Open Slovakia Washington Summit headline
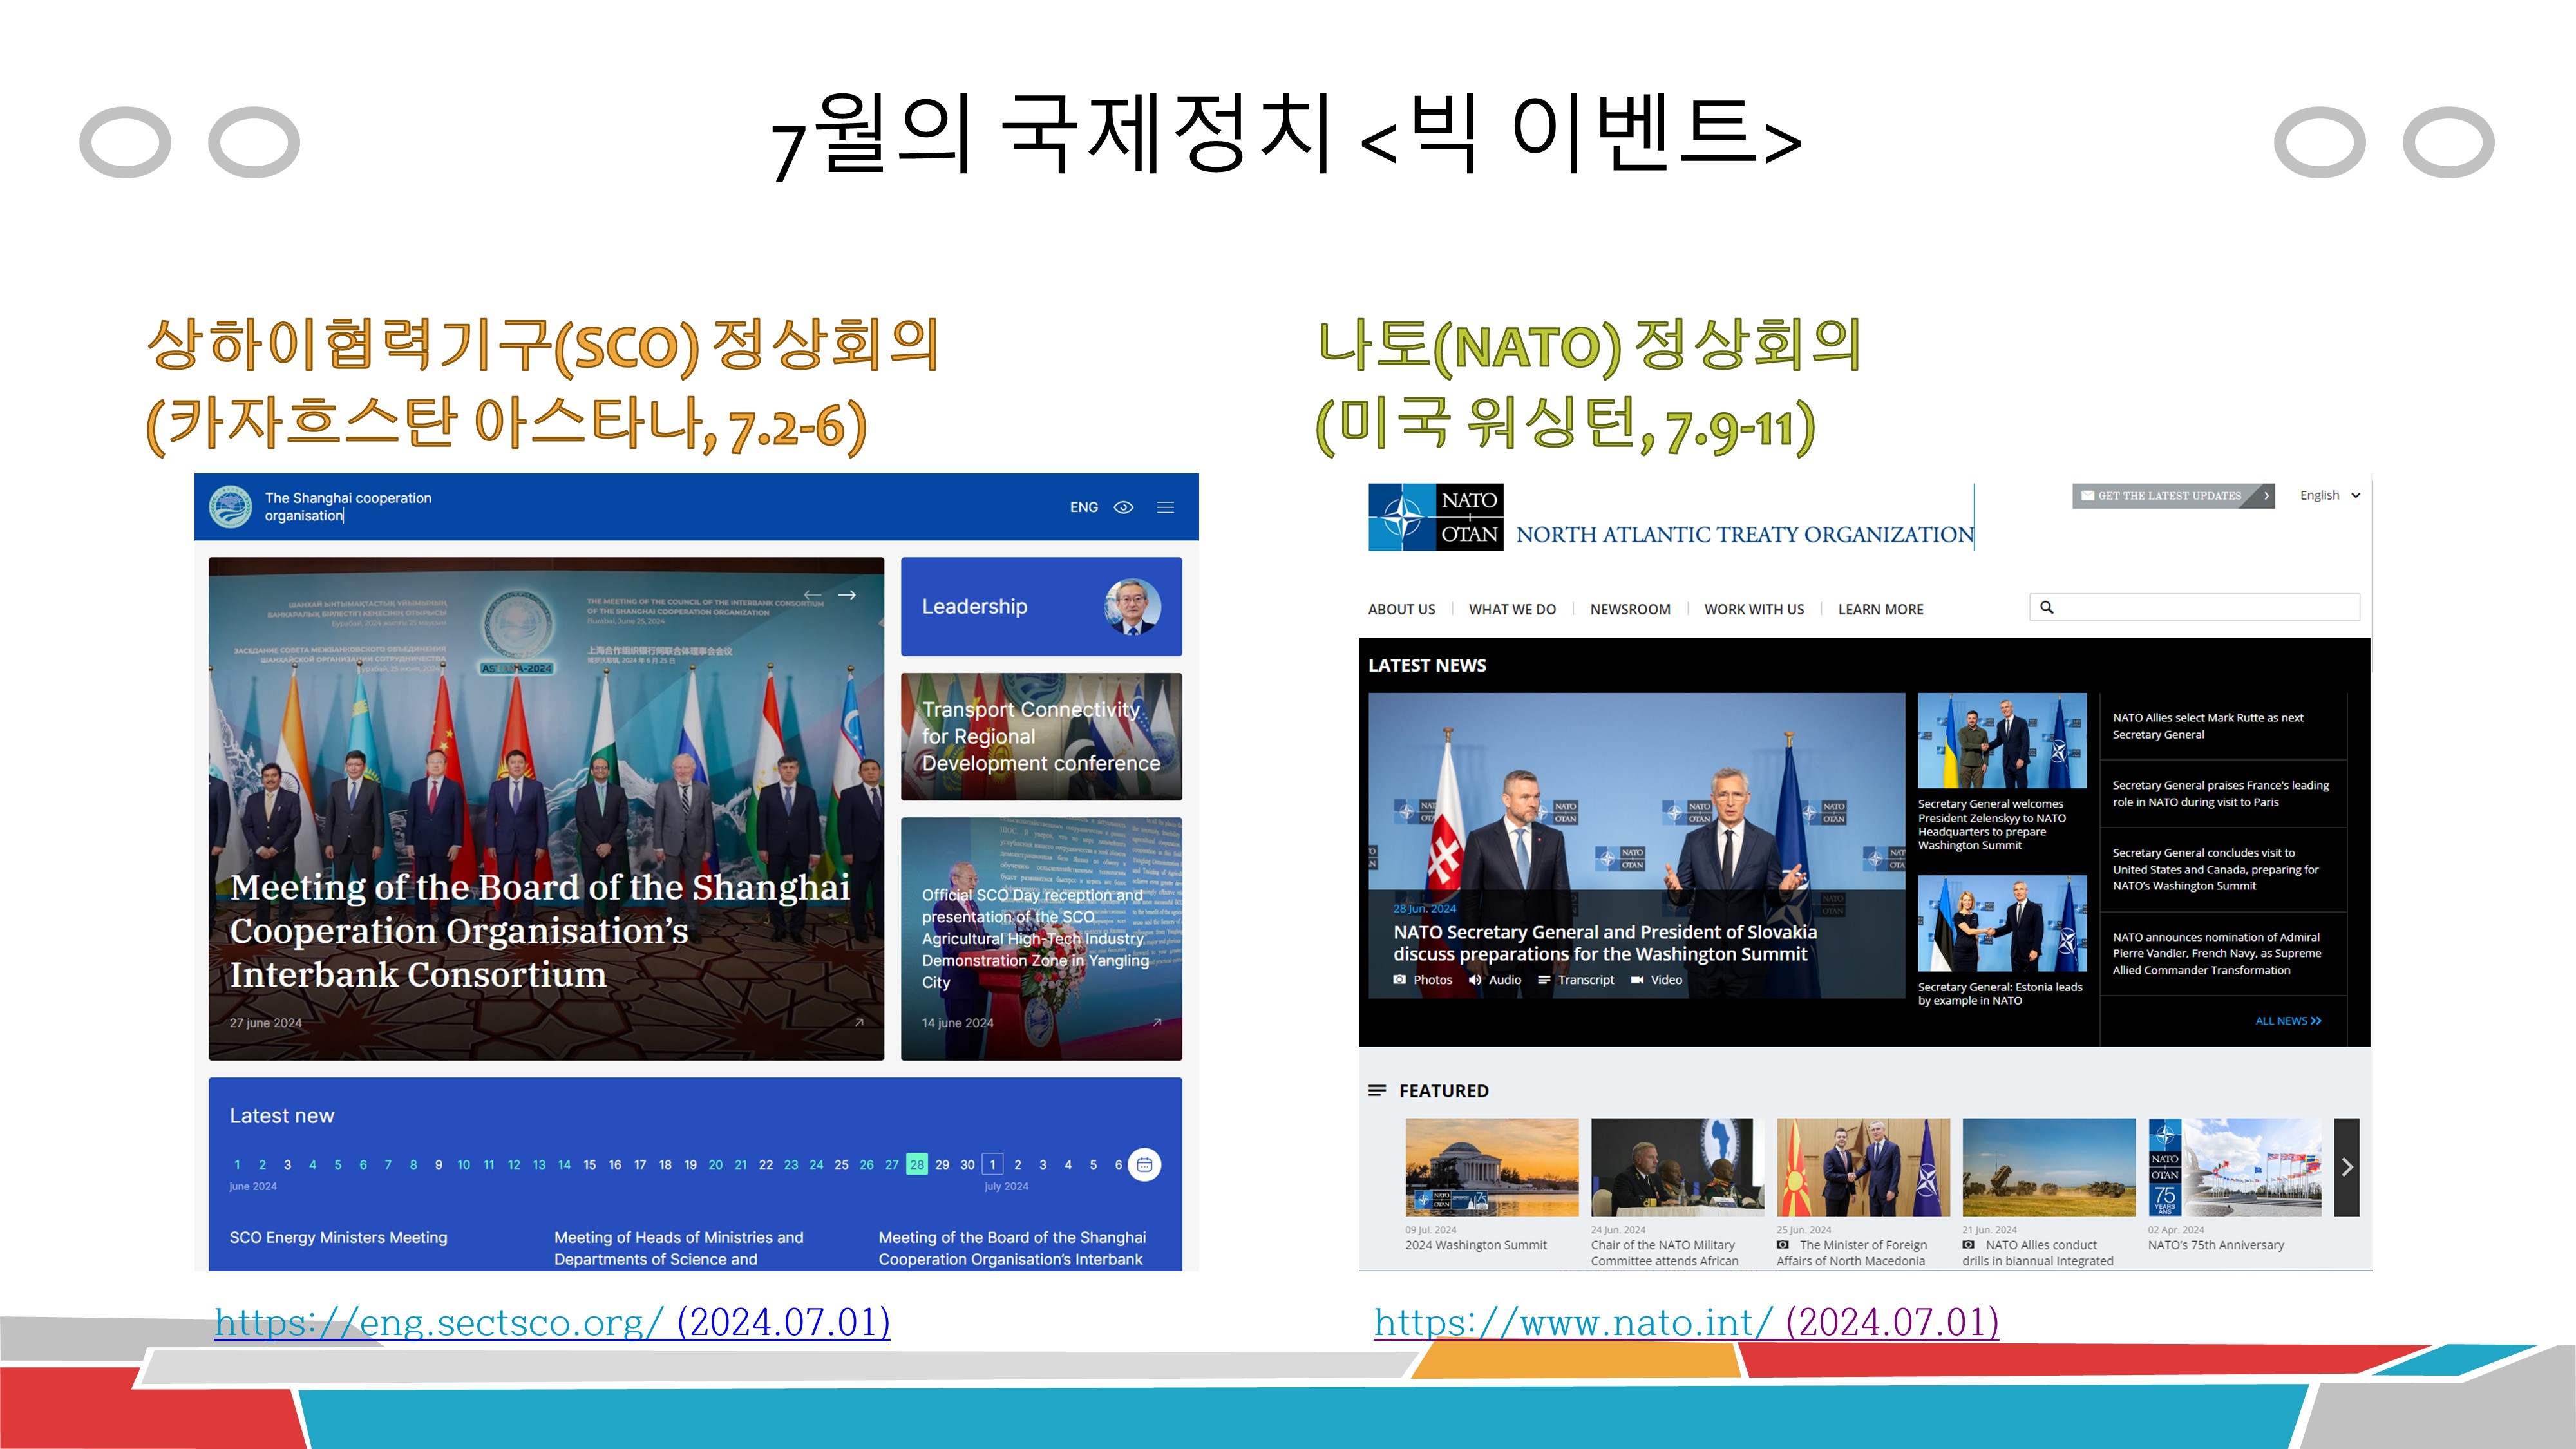The height and width of the screenshot is (1449, 2576). 1605,943
